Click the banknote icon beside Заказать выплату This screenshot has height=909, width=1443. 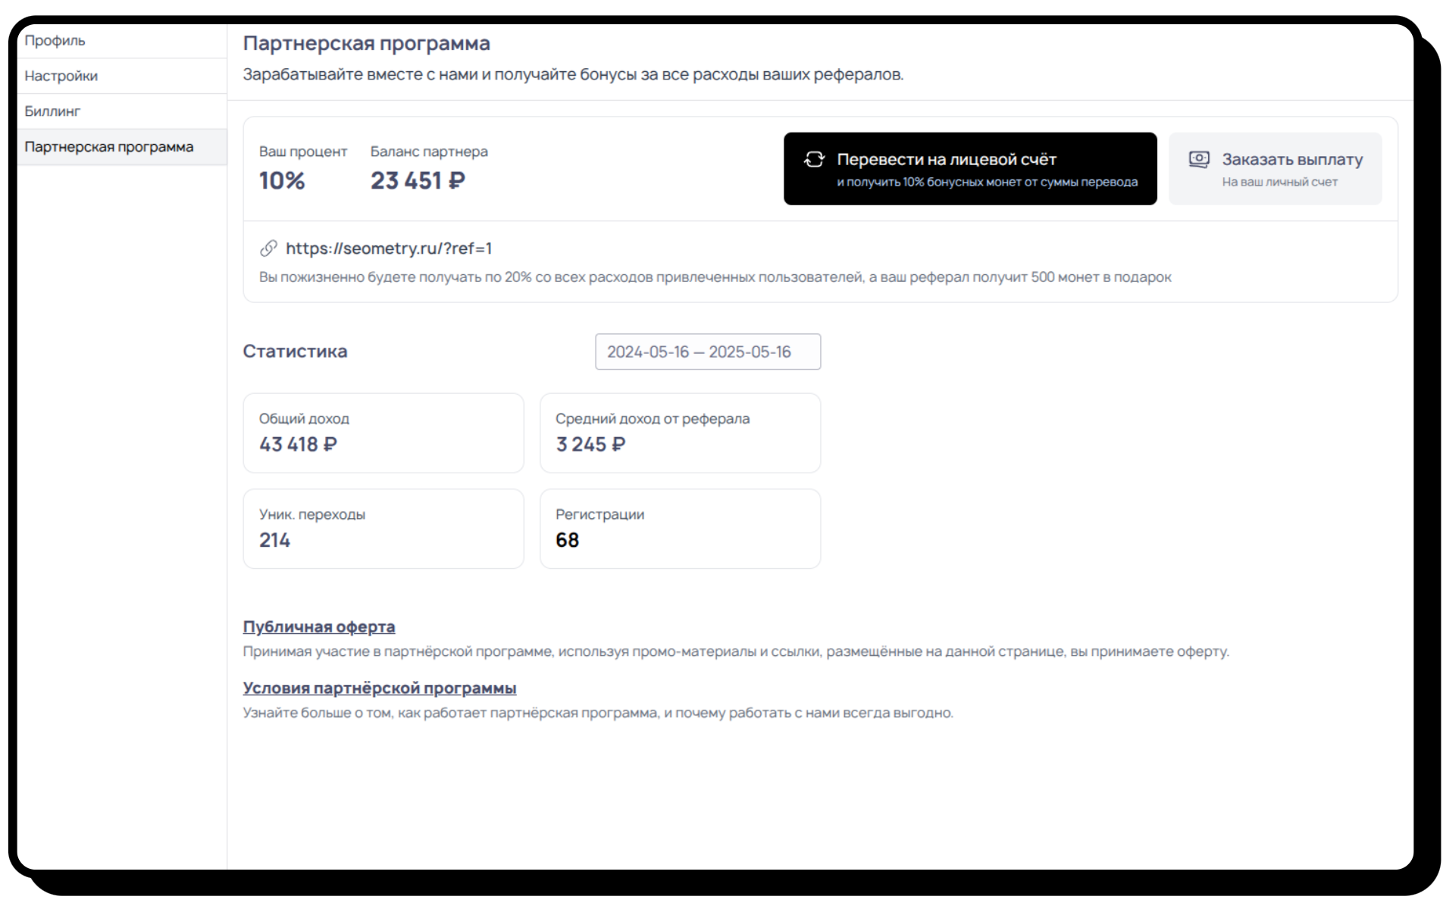[1199, 159]
